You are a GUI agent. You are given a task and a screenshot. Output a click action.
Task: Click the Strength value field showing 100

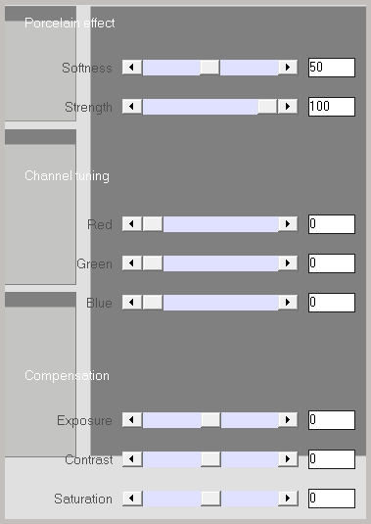[332, 107]
